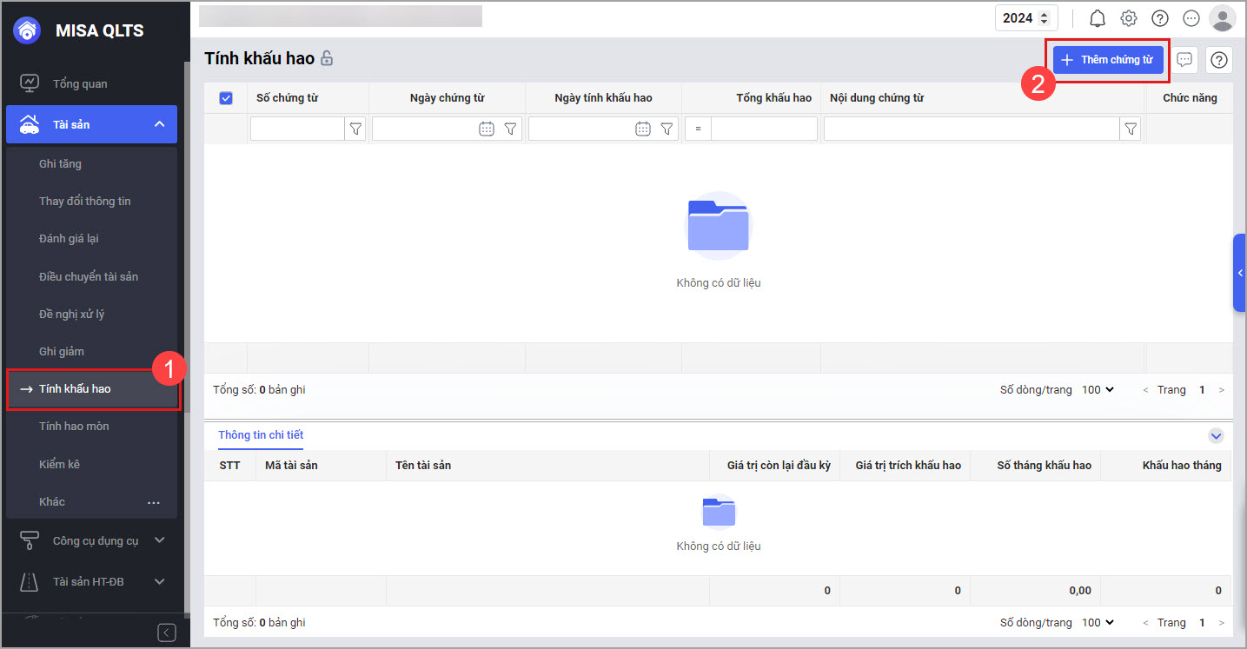The width and height of the screenshot is (1247, 649).
Task: Click into the Ngày chứng từ filter field
Action: click(424, 129)
